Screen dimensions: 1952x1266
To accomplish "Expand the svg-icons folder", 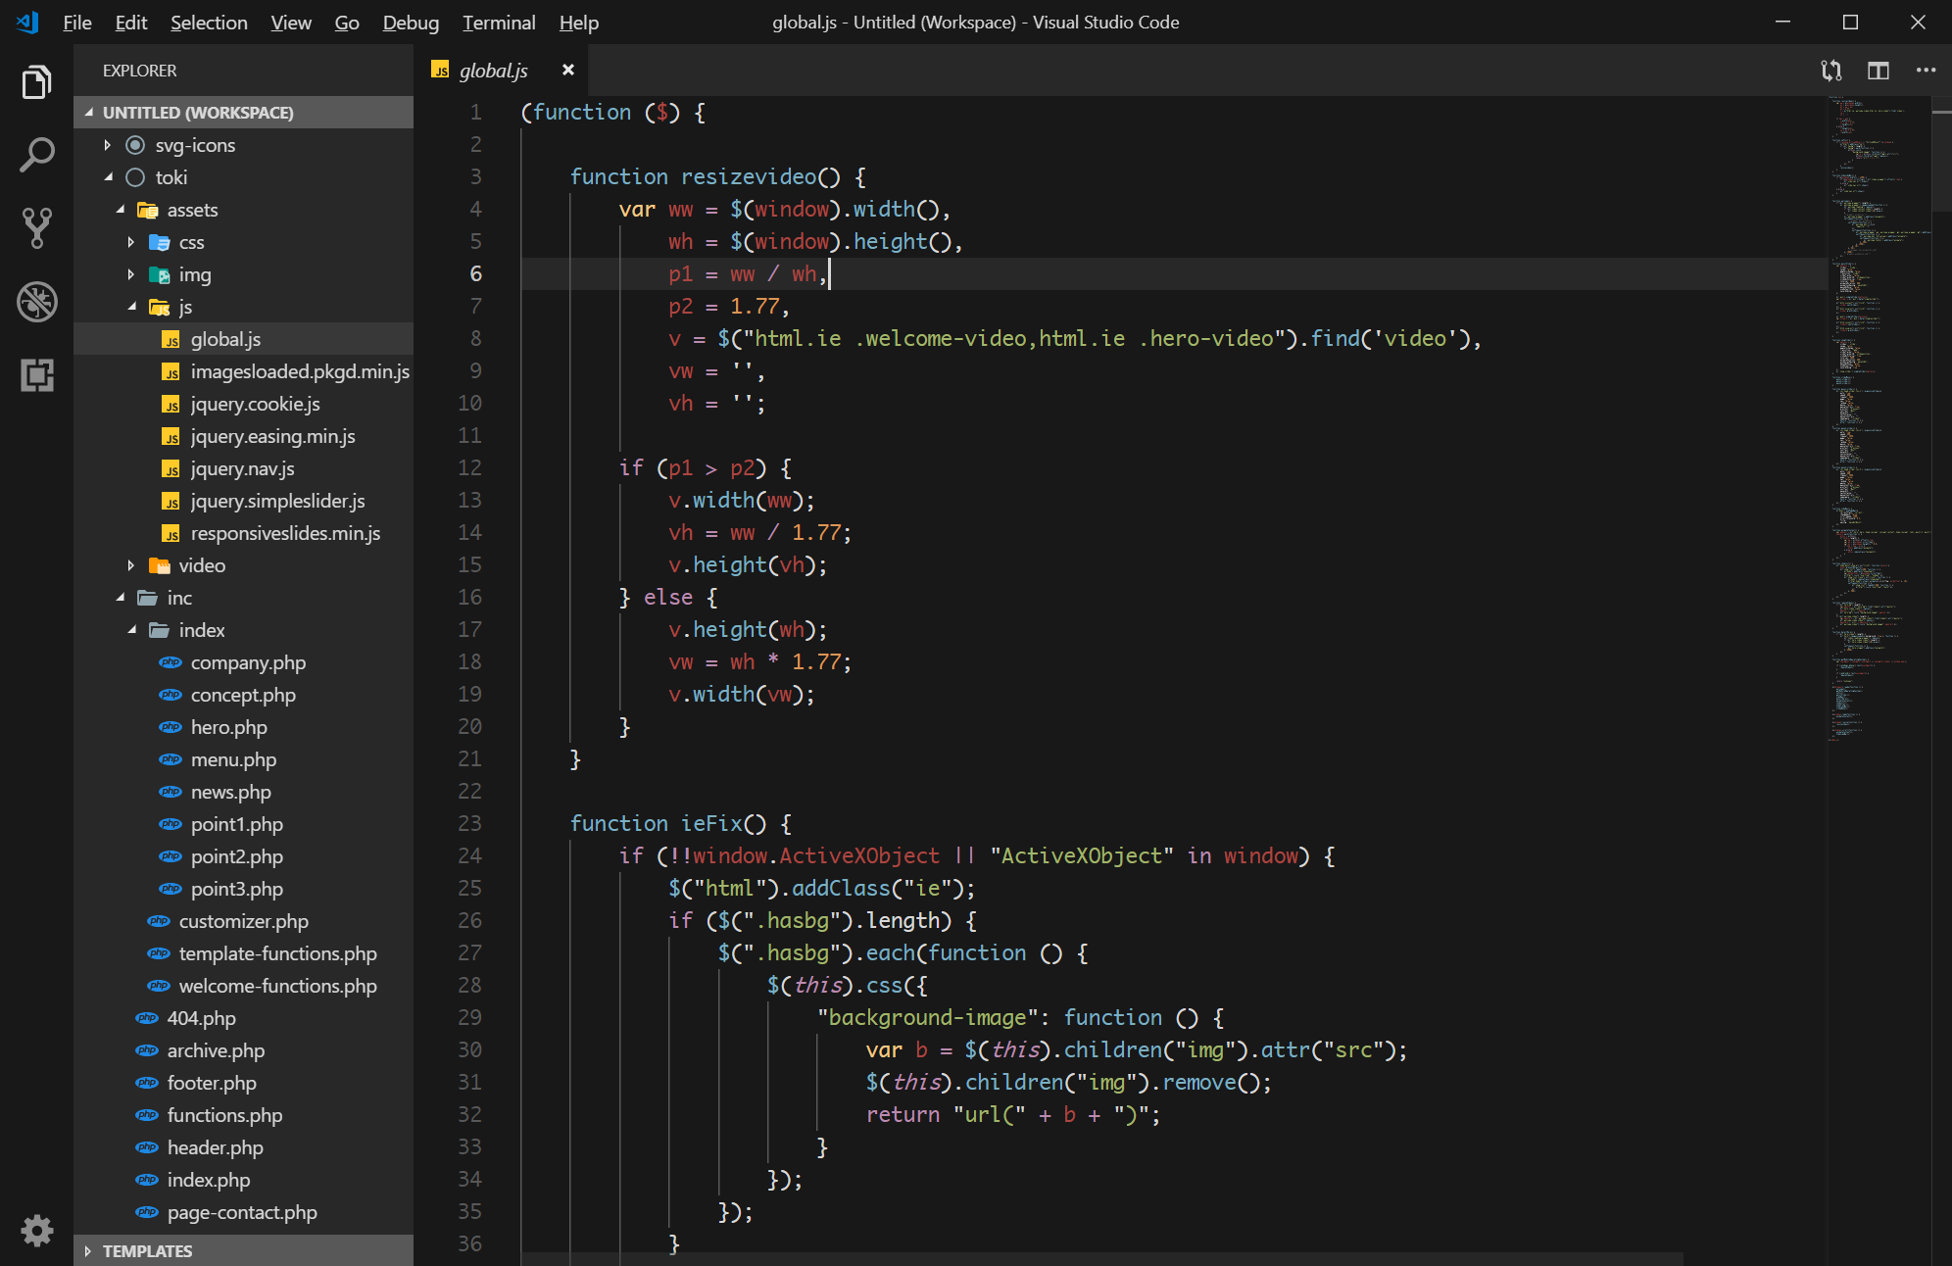I will point(195,145).
